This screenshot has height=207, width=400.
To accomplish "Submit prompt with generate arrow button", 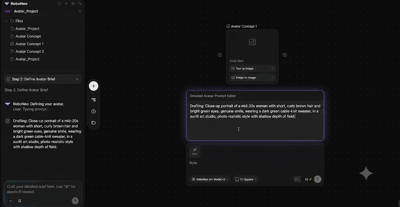I will (318, 179).
